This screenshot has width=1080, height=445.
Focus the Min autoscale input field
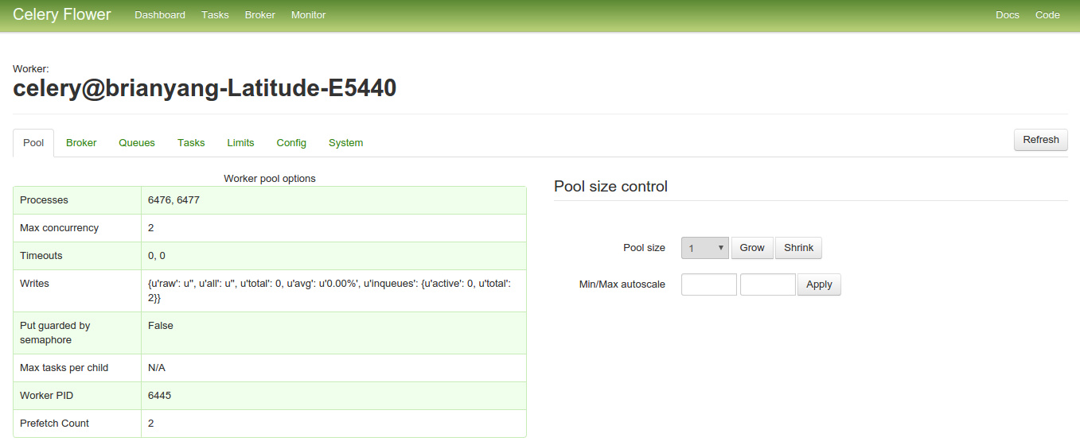tap(709, 284)
